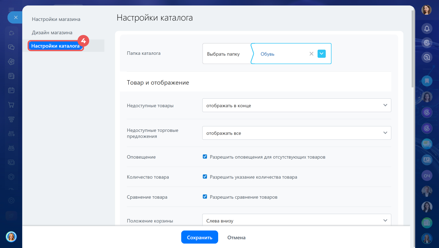Screen dimensions: 439x248
Task: Click the 'Отмена' link
Action: point(236,237)
